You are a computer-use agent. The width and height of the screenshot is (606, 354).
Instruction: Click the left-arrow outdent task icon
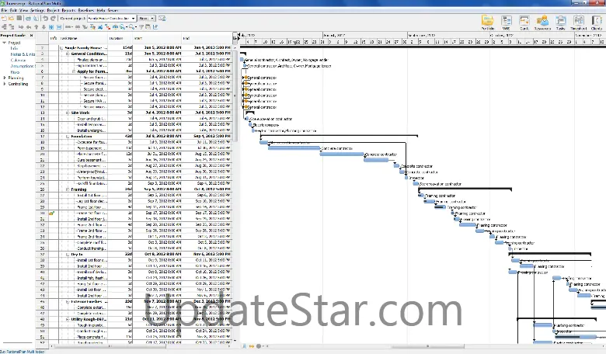(x=29, y=27)
